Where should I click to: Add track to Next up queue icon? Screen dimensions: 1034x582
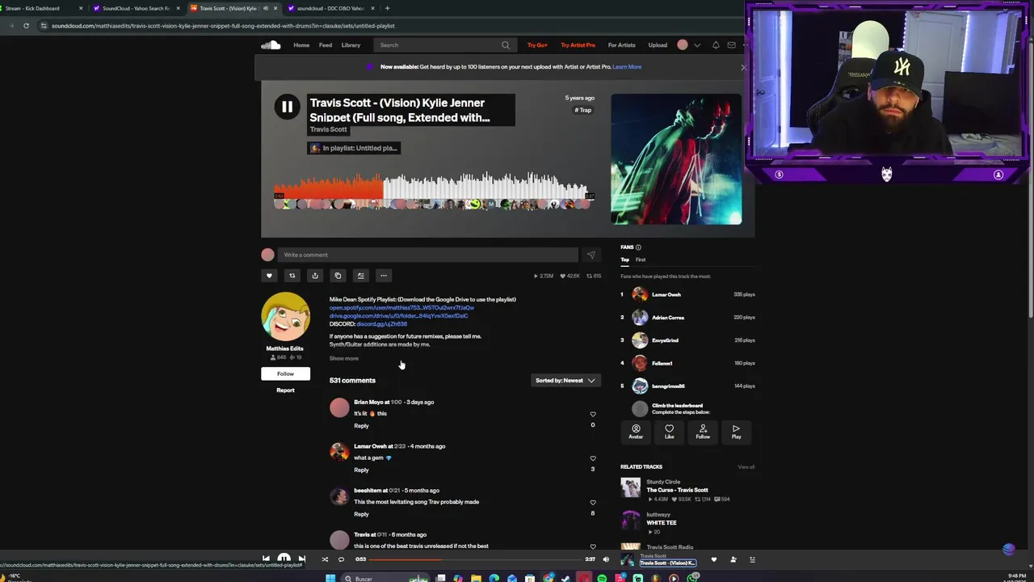pos(361,276)
